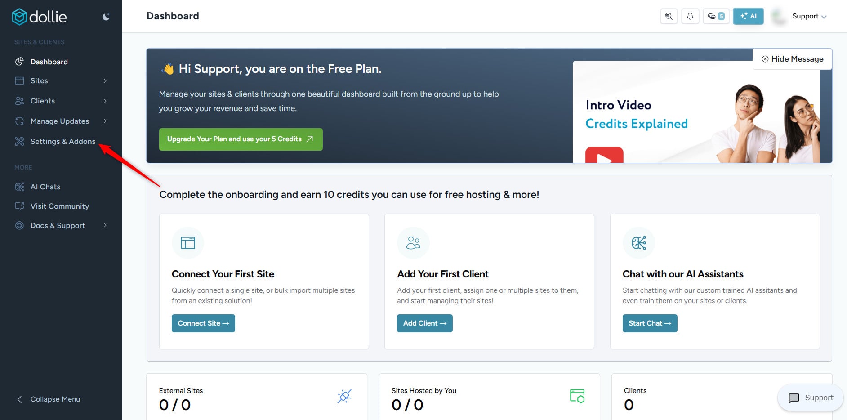Open Settings & Addons menu
The height and width of the screenshot is (420, 847).
click(x=62, y=142)
